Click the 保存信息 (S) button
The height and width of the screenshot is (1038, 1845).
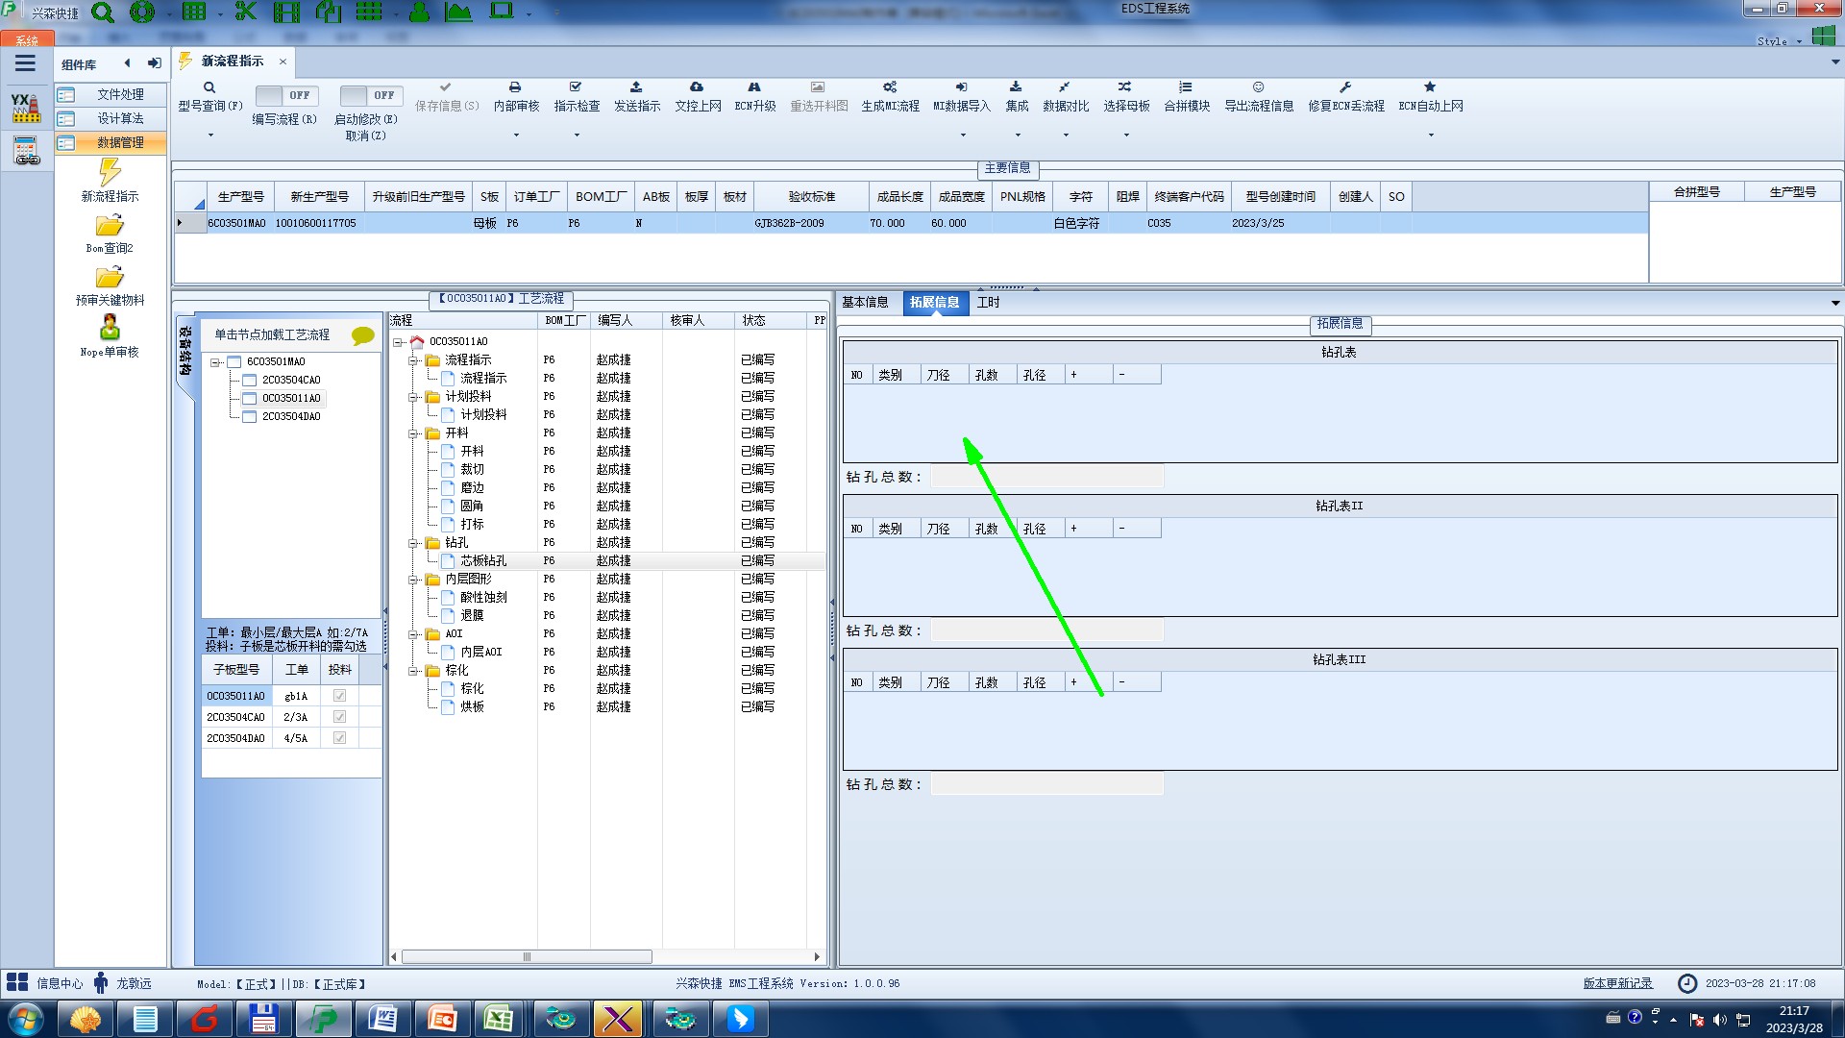[x=447, y=97]
